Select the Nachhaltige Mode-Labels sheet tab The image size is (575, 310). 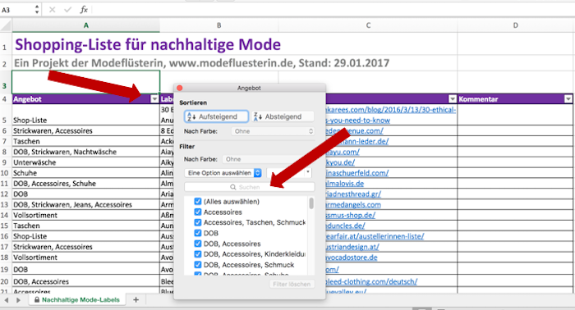77,300
